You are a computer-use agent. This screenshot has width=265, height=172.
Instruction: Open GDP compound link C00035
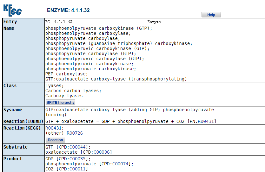click(x=77, y=159)
